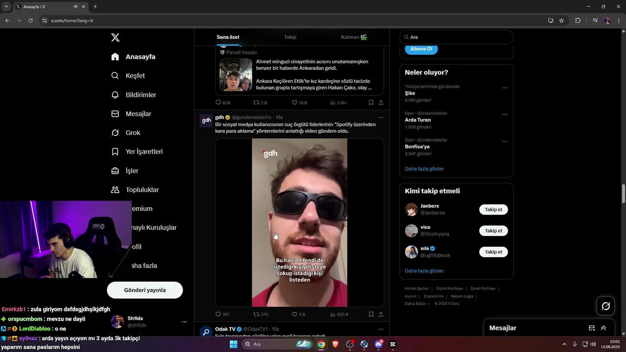This screenshot has height=352, width=626.
Task: Open Grok from the sidebar
Action: click(x=126, y=133)
